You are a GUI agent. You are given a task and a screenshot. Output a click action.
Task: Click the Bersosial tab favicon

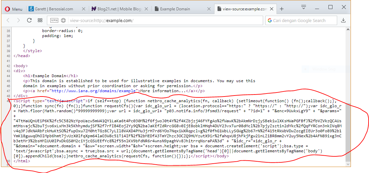click(31, 9)
